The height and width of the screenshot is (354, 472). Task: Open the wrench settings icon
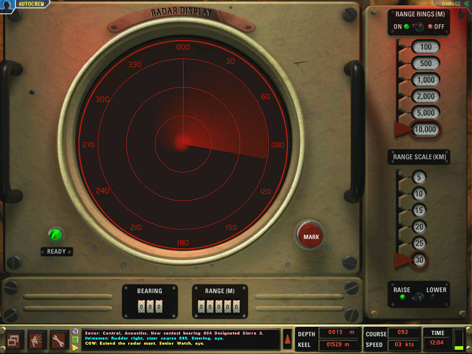(59, 341)
